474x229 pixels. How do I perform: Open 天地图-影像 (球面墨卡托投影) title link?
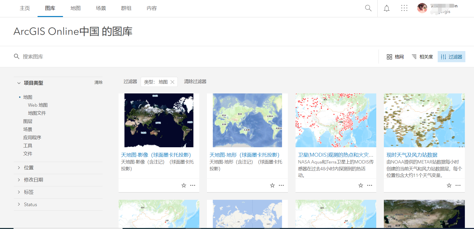(x=156, y=155)
